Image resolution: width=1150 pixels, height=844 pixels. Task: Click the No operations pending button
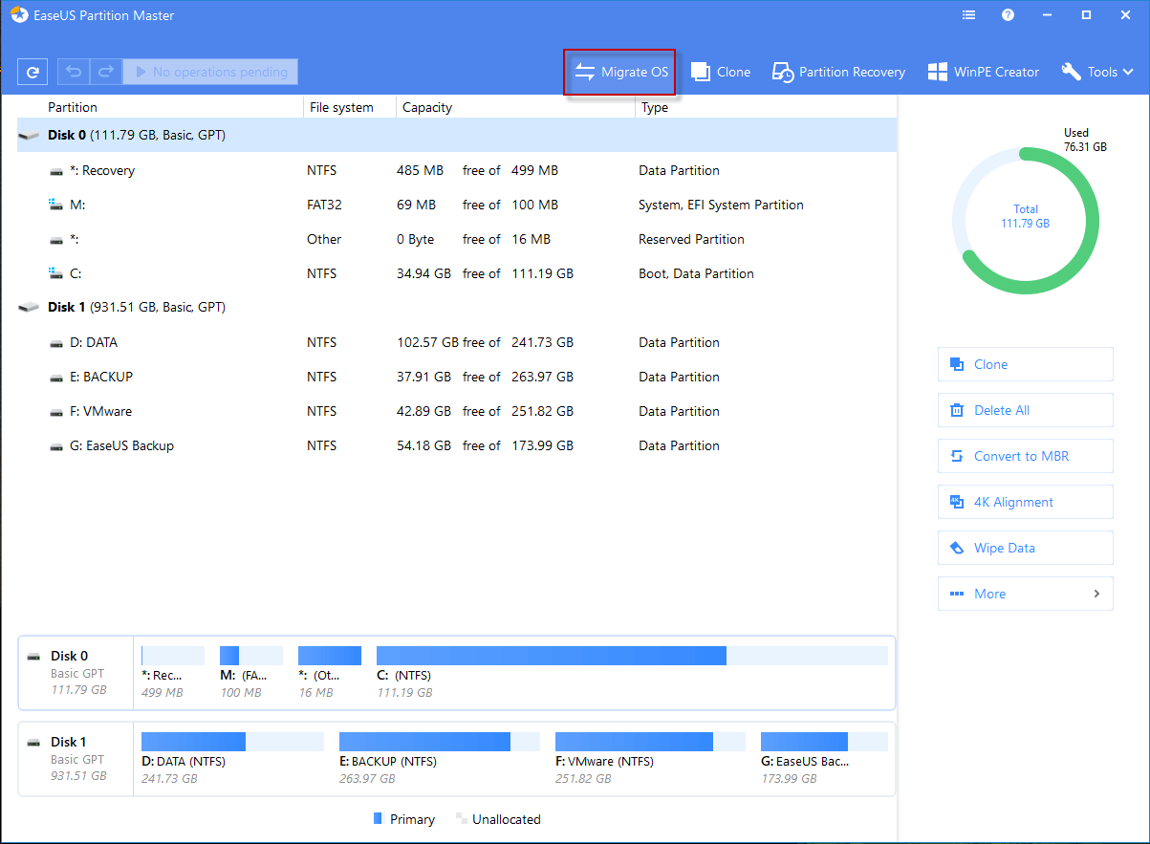click(x=210, y=72)
